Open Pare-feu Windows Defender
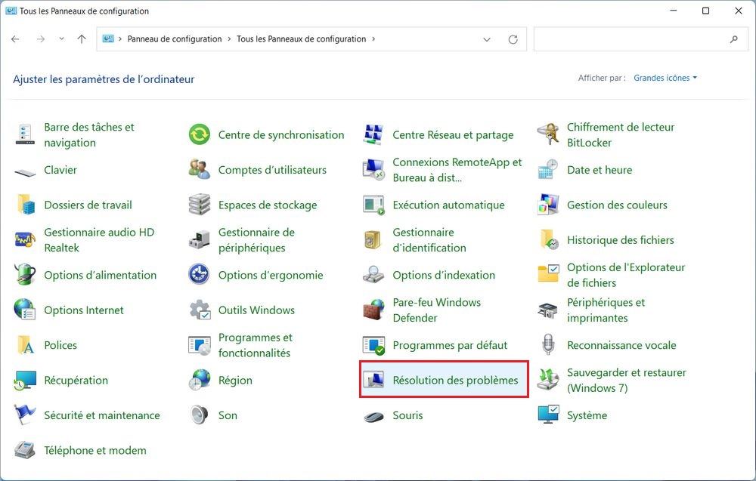756x481 pixels. [436, 310]
